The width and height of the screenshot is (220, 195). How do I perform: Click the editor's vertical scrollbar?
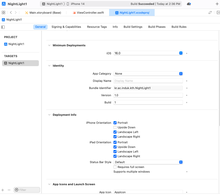coord(219,88)
